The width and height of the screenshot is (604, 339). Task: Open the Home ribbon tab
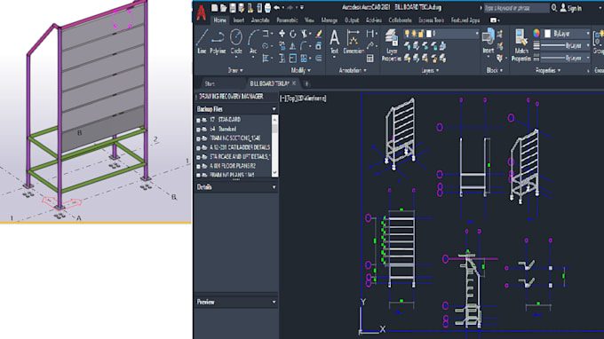219,20
